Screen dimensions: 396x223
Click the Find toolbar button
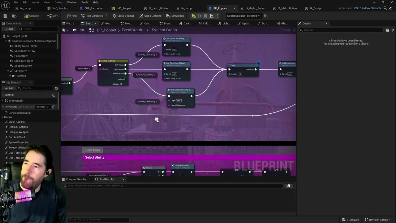[71, 16]
